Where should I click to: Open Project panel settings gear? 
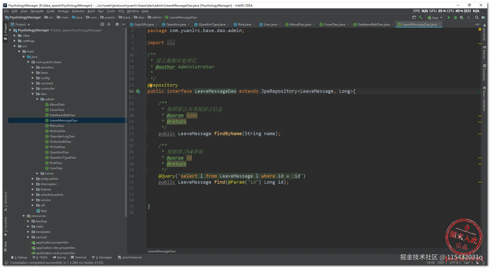tap(117, 24)
